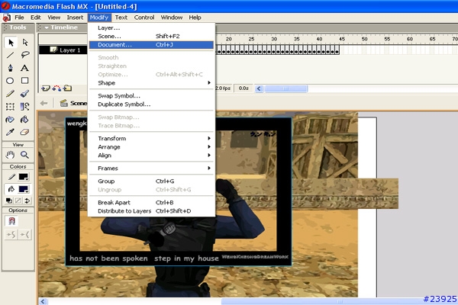Select the Arrow selection tool
Screen dimensions: 458x305
pos(11,43)
